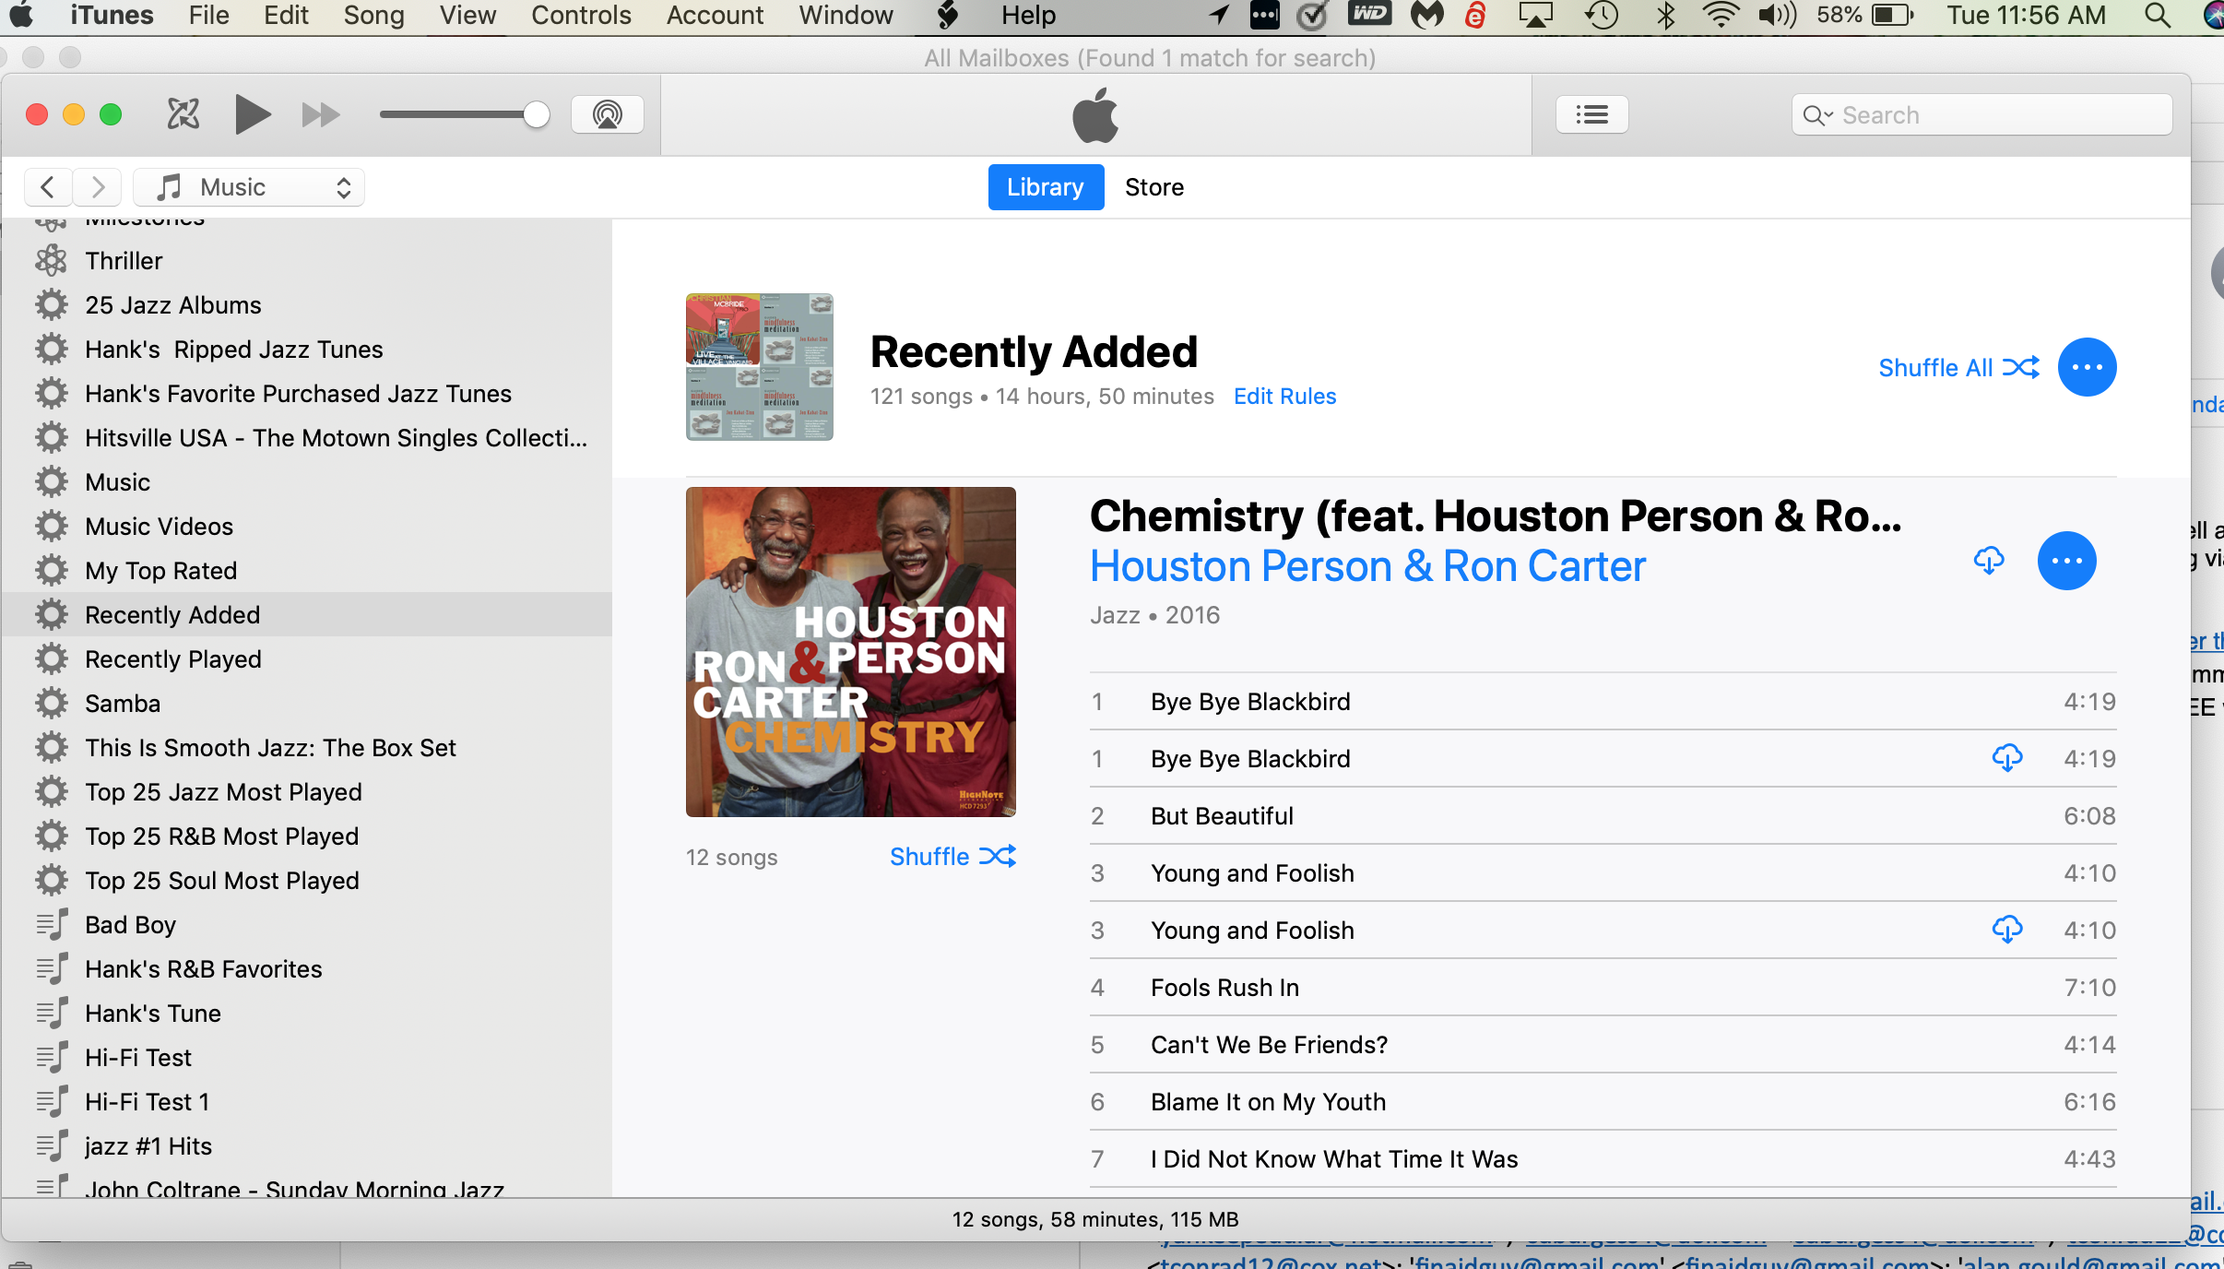Click the Chemistry album cover artwork

[850, 651]
